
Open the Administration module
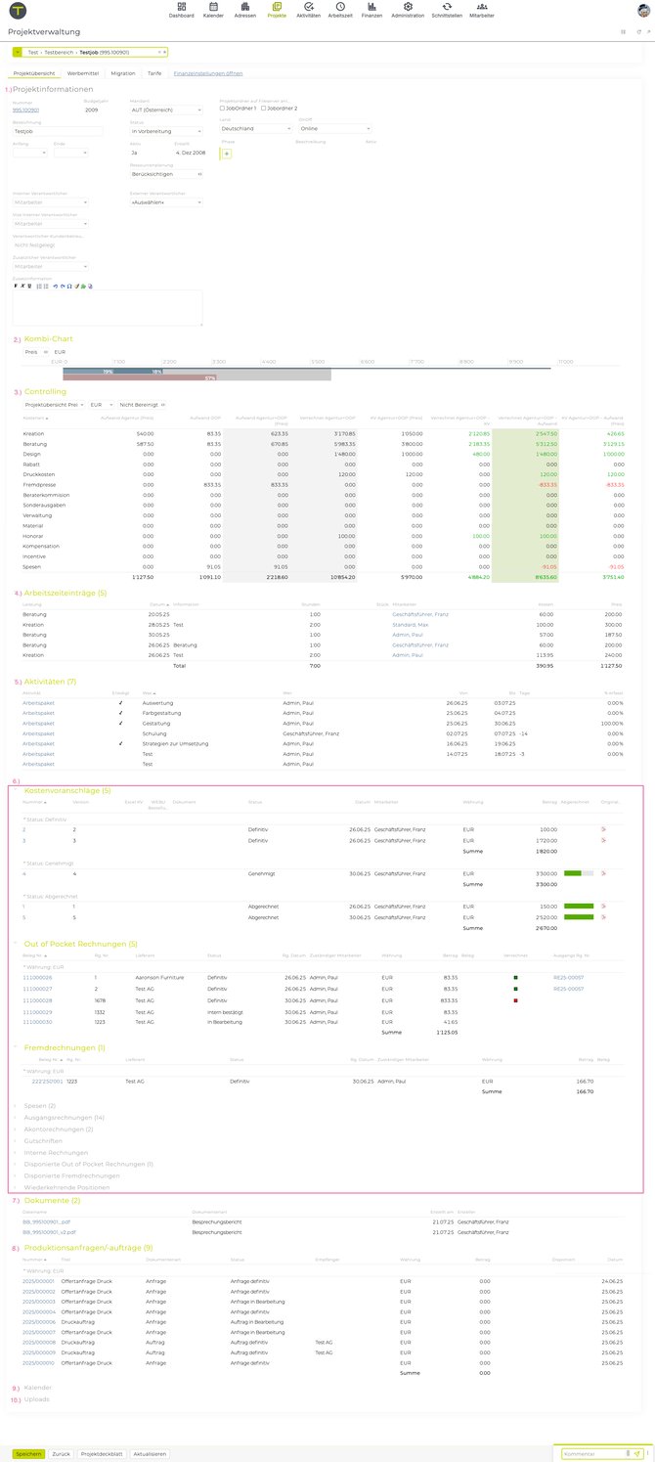(x=408, y=11)
